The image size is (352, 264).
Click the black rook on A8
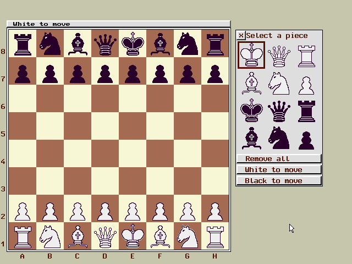click(x=23, y=43)
